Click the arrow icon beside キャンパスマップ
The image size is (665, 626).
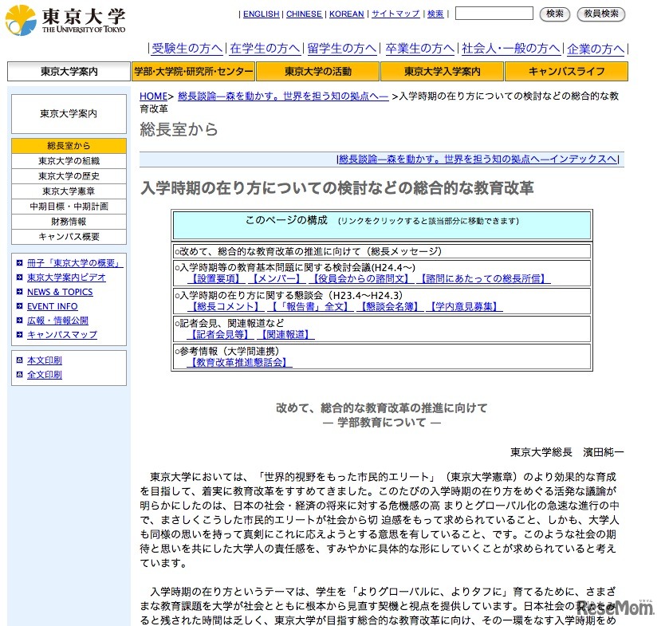click(21, 334)
